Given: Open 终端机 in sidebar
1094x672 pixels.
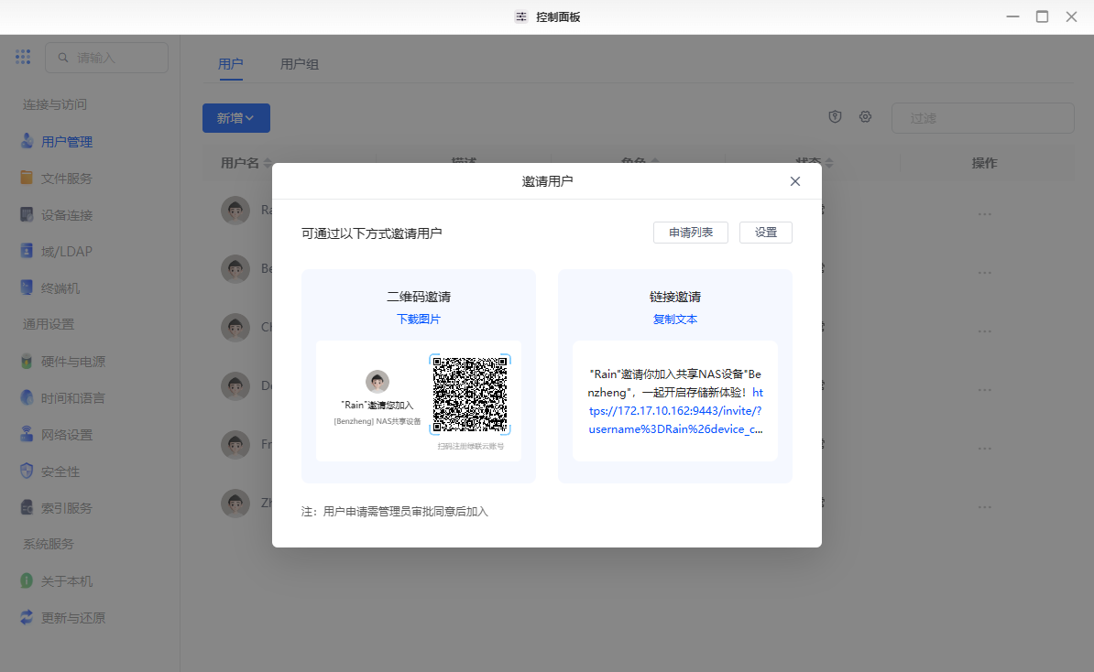Looking at the screenshot, I should tap(50, 287).
